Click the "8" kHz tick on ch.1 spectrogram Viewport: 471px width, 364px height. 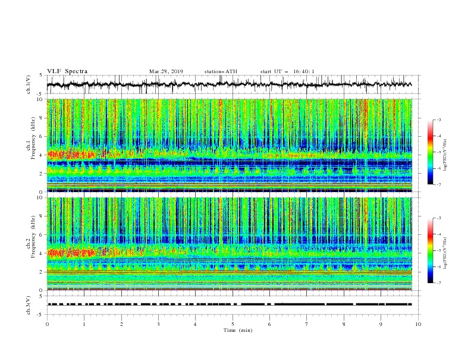pos(42,118)
